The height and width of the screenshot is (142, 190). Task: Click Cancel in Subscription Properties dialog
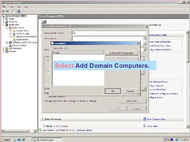tap(137, 109)
